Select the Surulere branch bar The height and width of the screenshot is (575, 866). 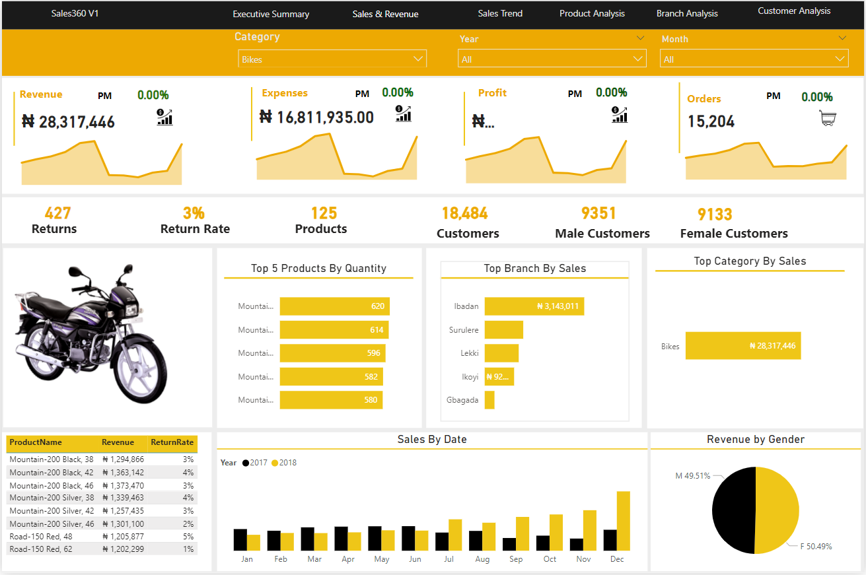(x=504, y=329)
